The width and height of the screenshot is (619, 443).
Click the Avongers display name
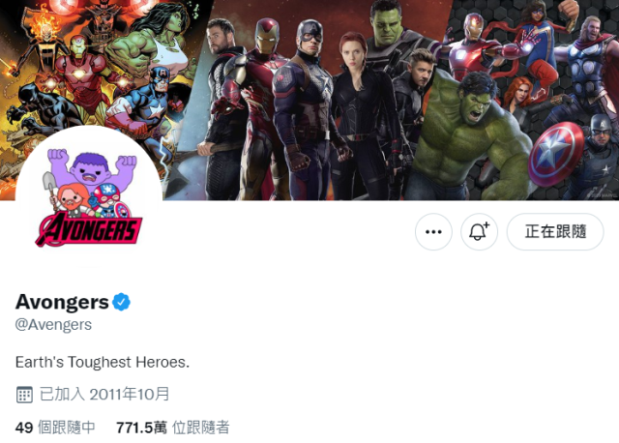pyautogui.click(x=62, y=302)
